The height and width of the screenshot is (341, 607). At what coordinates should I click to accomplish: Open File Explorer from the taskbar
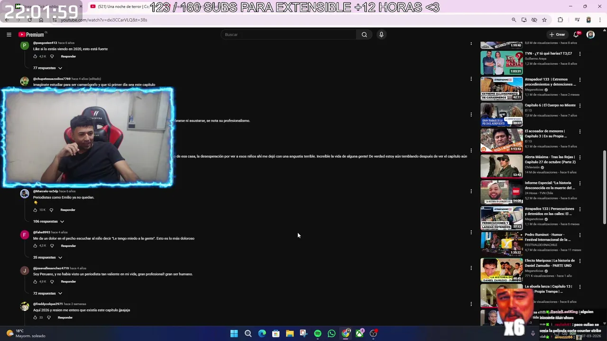(290, 333)
